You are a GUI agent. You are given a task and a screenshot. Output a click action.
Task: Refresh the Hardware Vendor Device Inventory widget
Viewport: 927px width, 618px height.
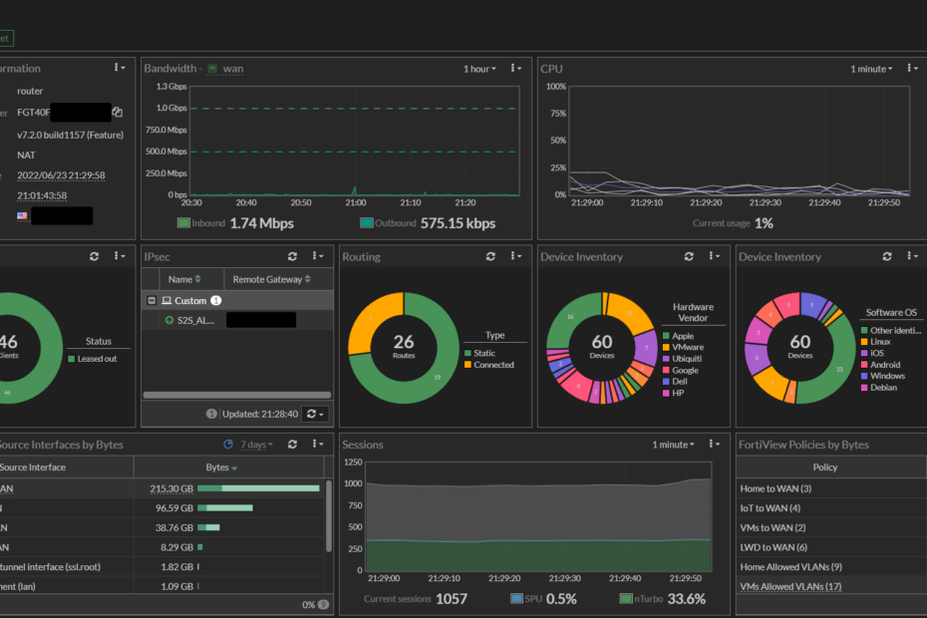(690, 256)
